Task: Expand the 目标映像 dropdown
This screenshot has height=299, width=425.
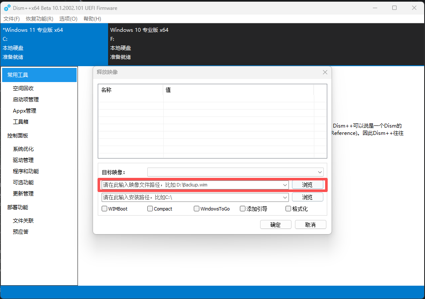Action: tap(320, 172)
